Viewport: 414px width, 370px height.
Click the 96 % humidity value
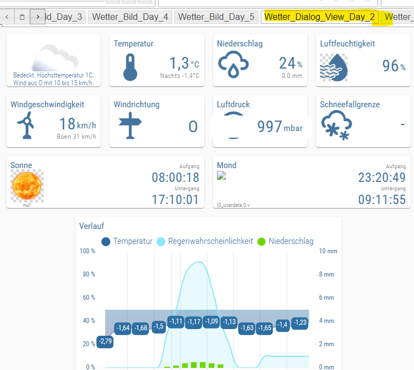click(394, 66)
